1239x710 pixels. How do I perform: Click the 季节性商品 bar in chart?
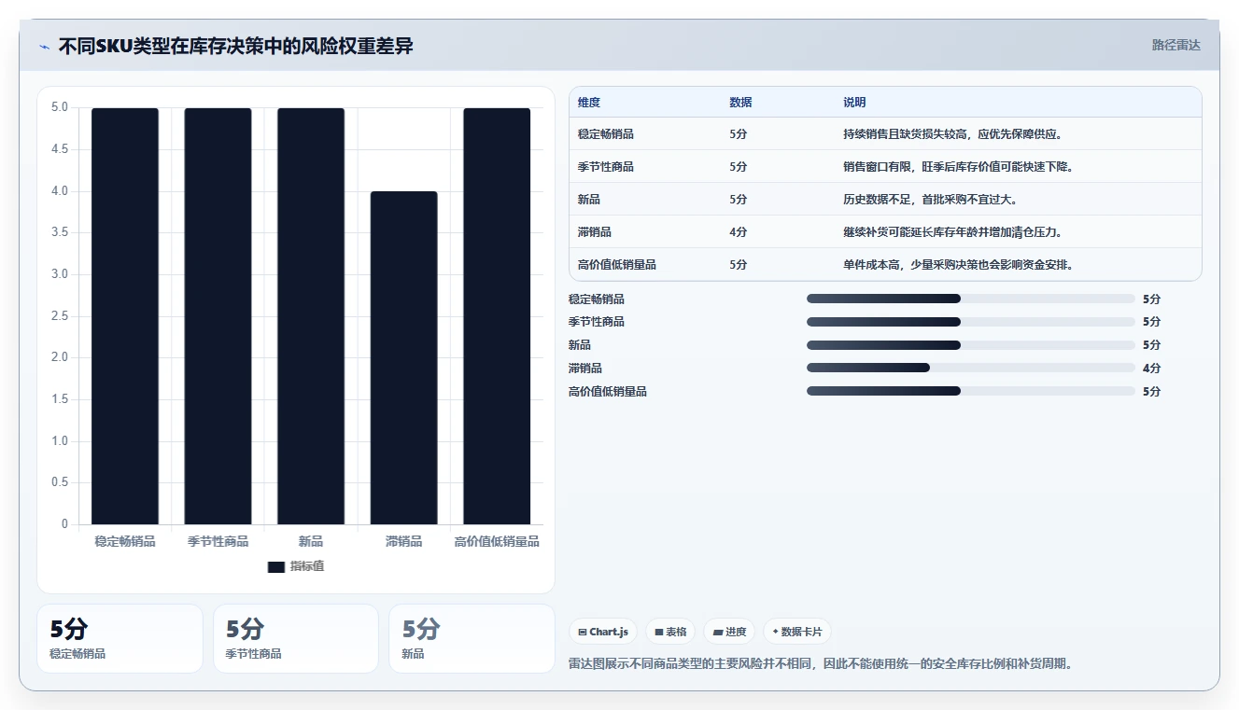pos(218,316)
